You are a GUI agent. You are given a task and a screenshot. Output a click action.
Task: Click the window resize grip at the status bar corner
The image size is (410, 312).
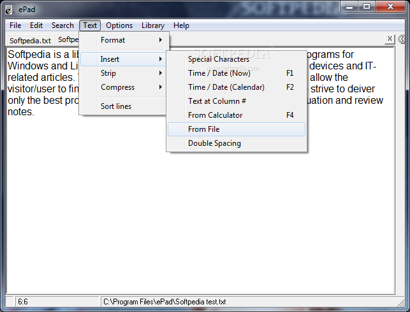401,303
